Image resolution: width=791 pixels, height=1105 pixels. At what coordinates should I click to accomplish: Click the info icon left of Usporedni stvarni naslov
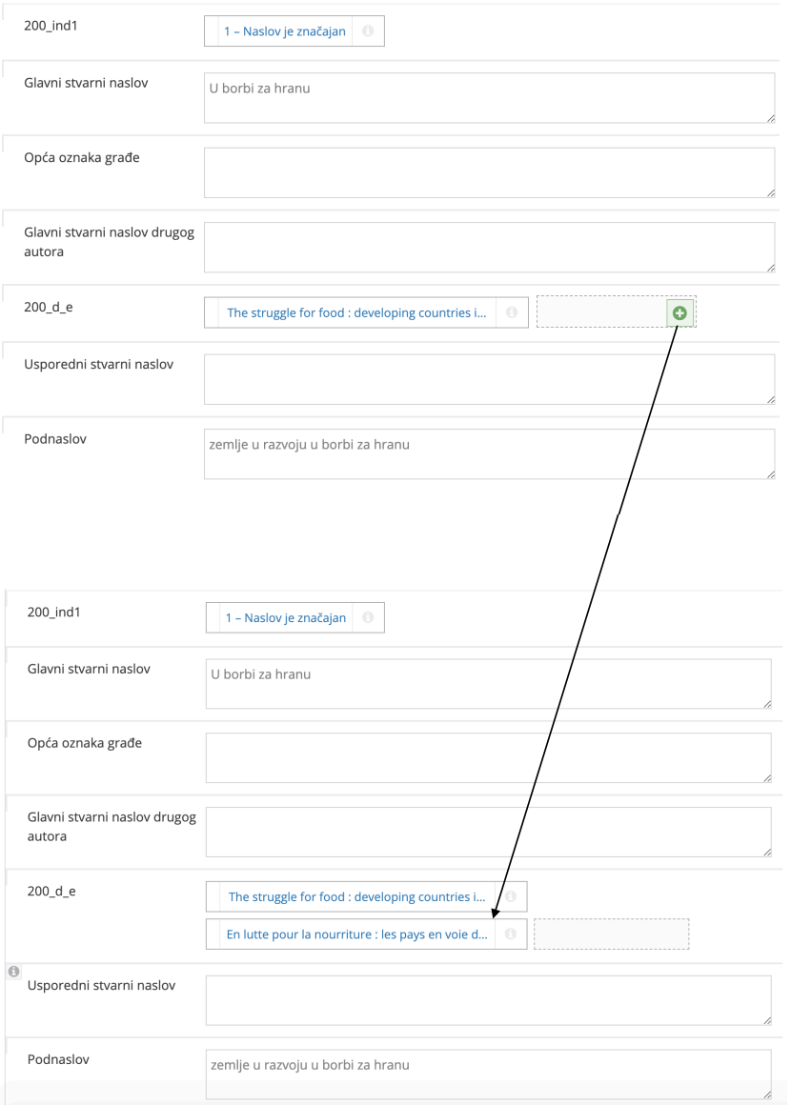13,972
